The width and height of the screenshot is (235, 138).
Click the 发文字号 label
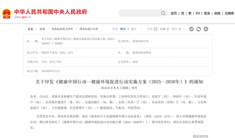coord(33,53)
